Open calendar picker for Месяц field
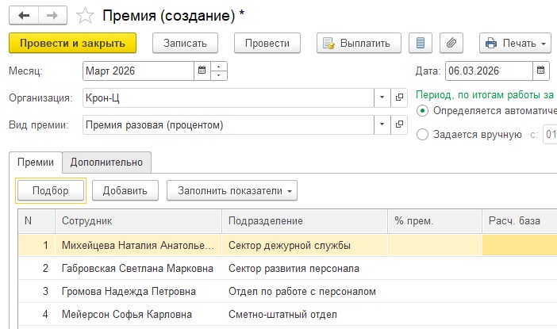This screenshot has width=557, height=329. (x=202, y=71)
